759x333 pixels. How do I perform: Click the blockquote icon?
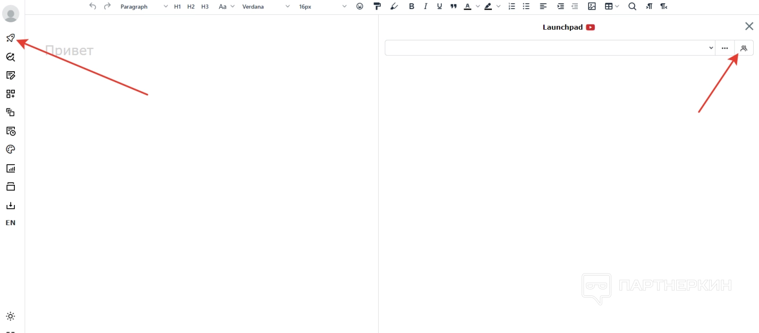click(453, 6)
